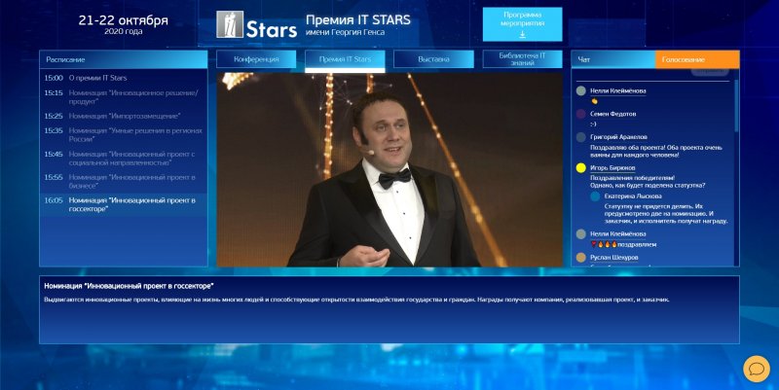The image size is (779, 390).
Task: Click the name Семен Федотов
Action: click(x=613, y=114)
